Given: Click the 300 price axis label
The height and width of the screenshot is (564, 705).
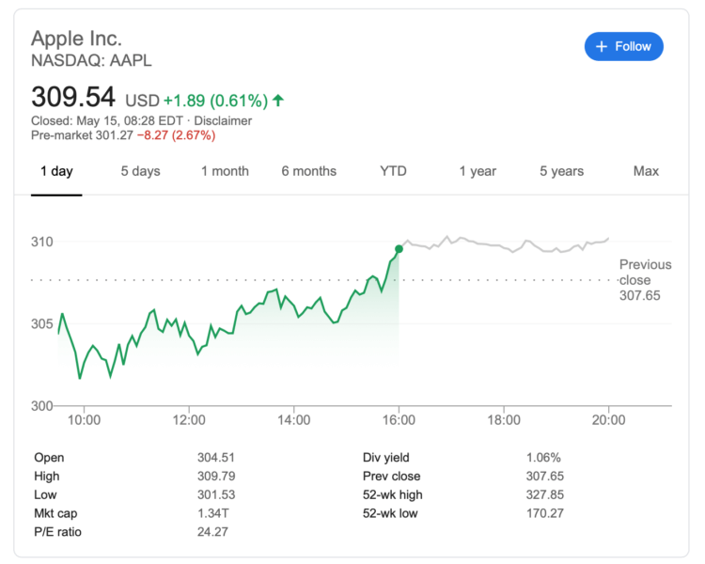Looking at the screenshot, I should click(41, 406).
